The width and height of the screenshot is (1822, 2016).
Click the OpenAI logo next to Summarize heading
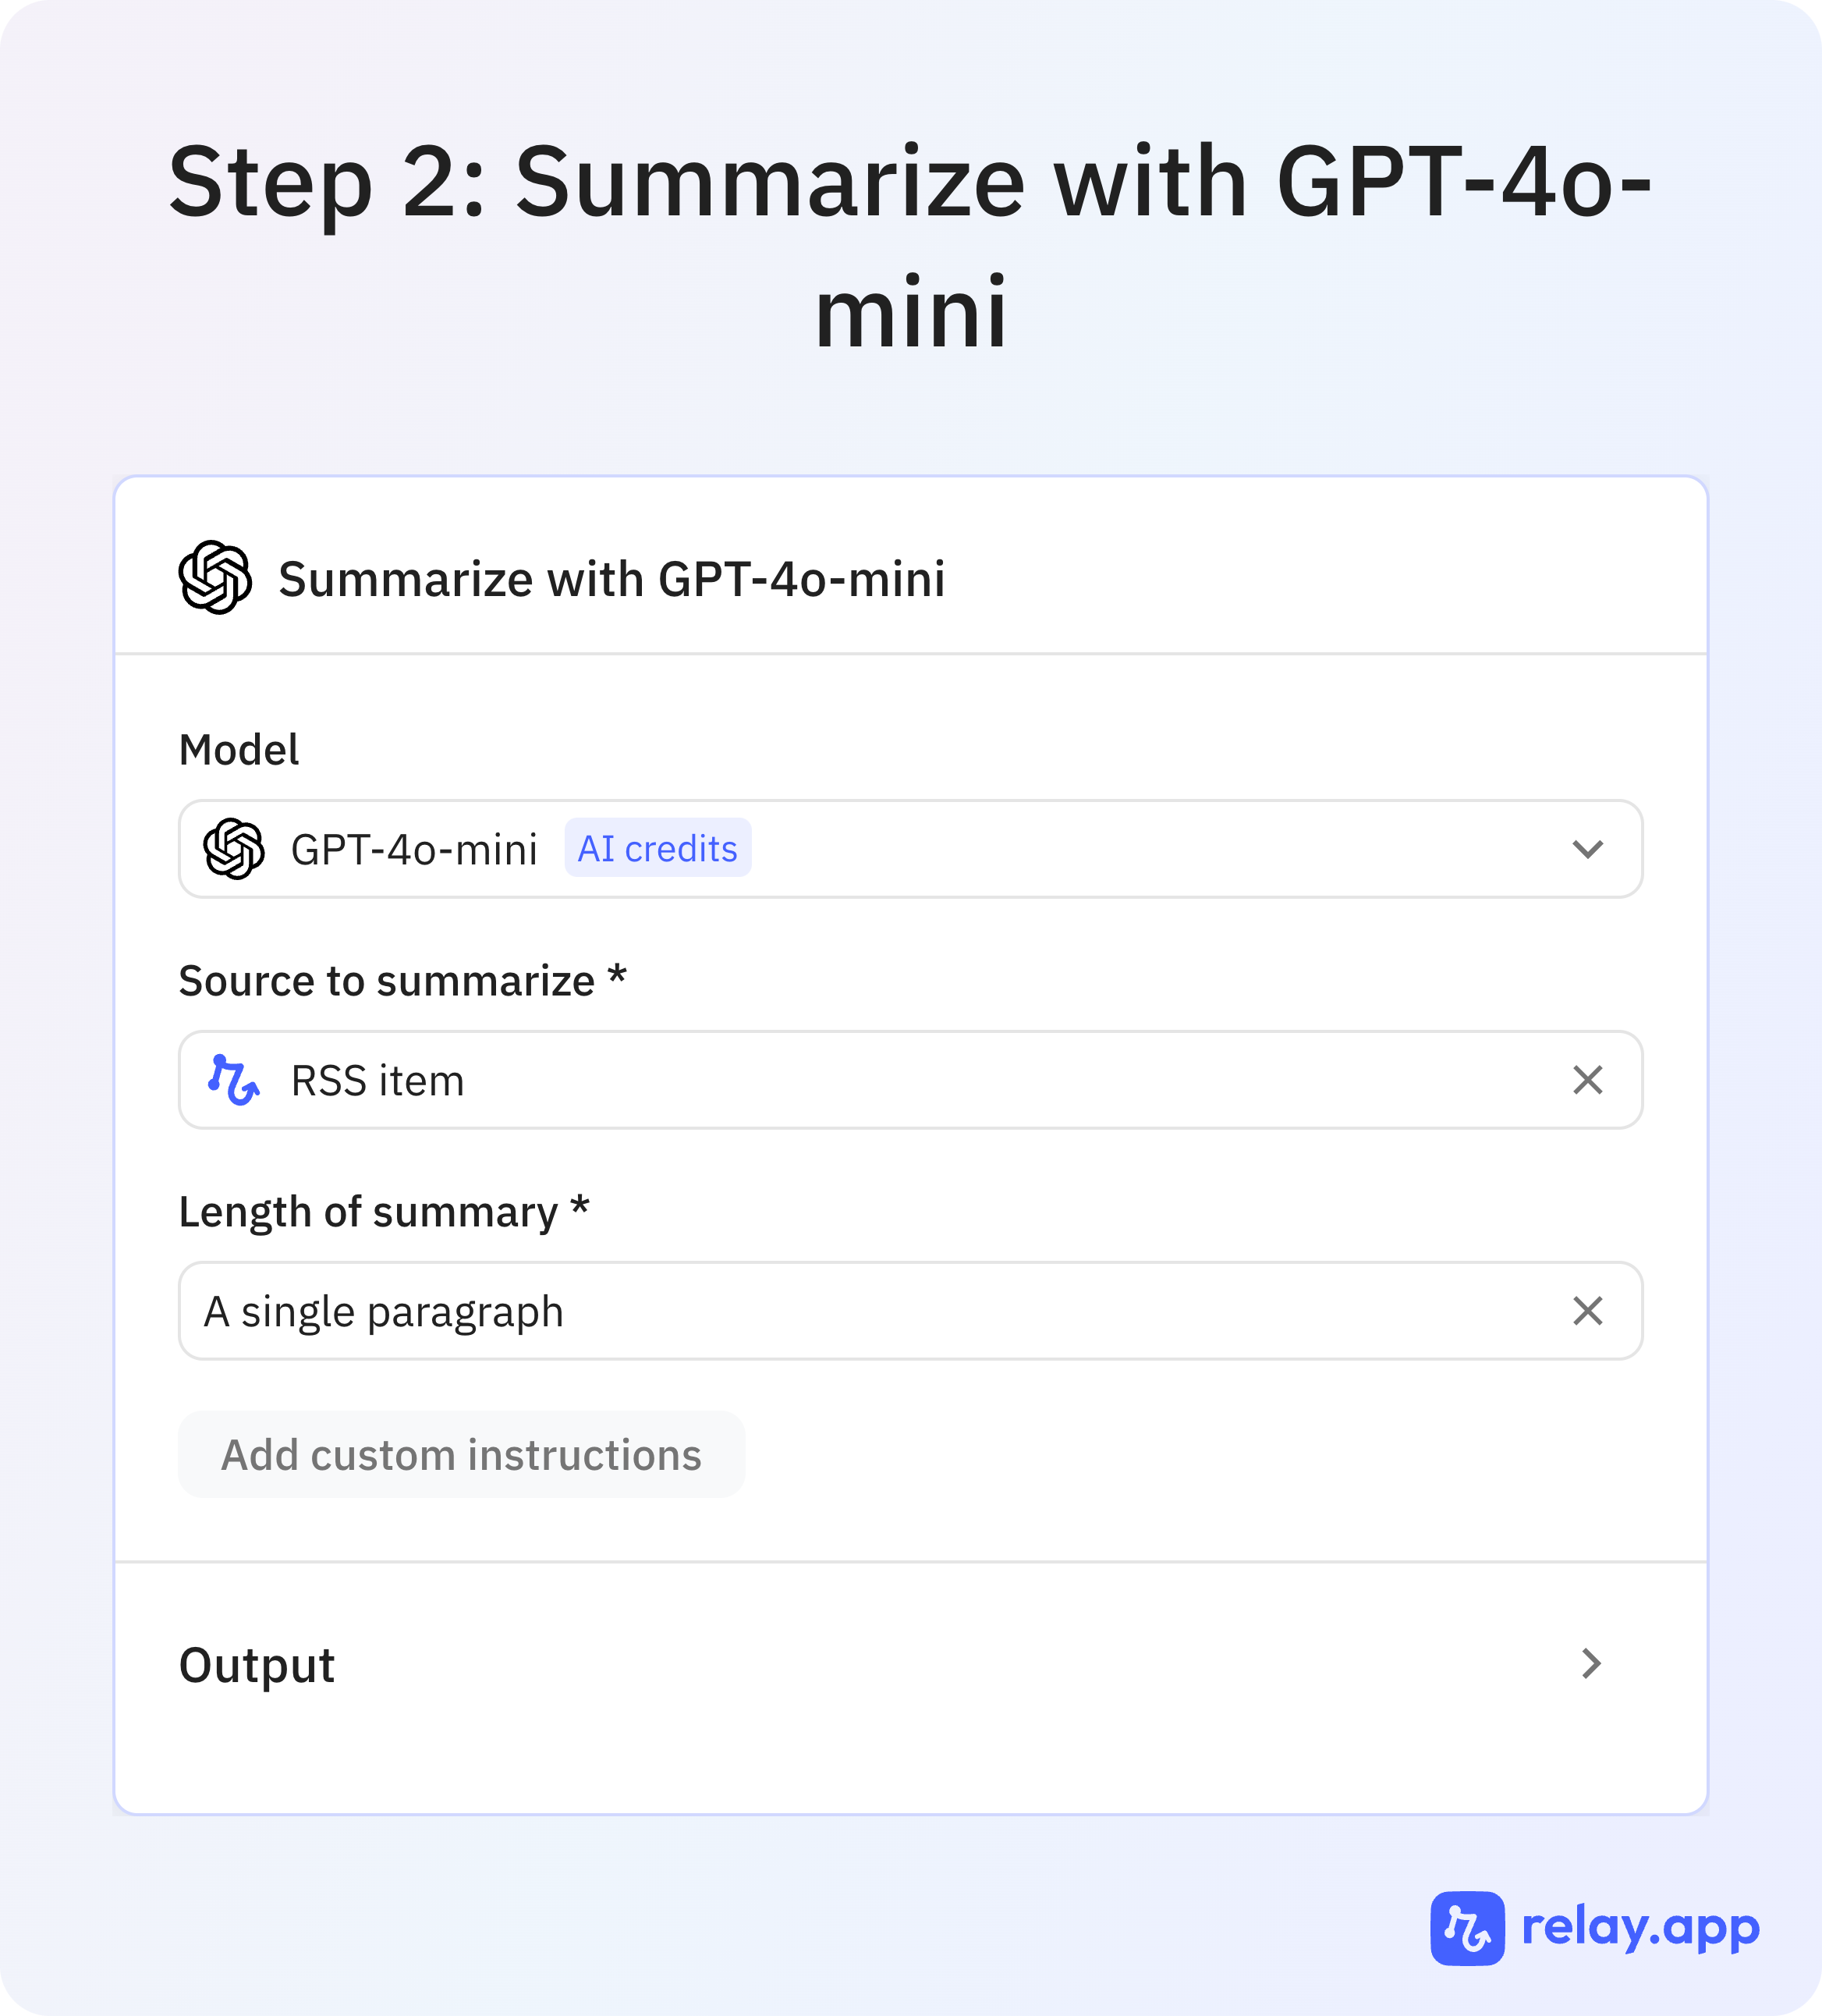coord(215,578)
